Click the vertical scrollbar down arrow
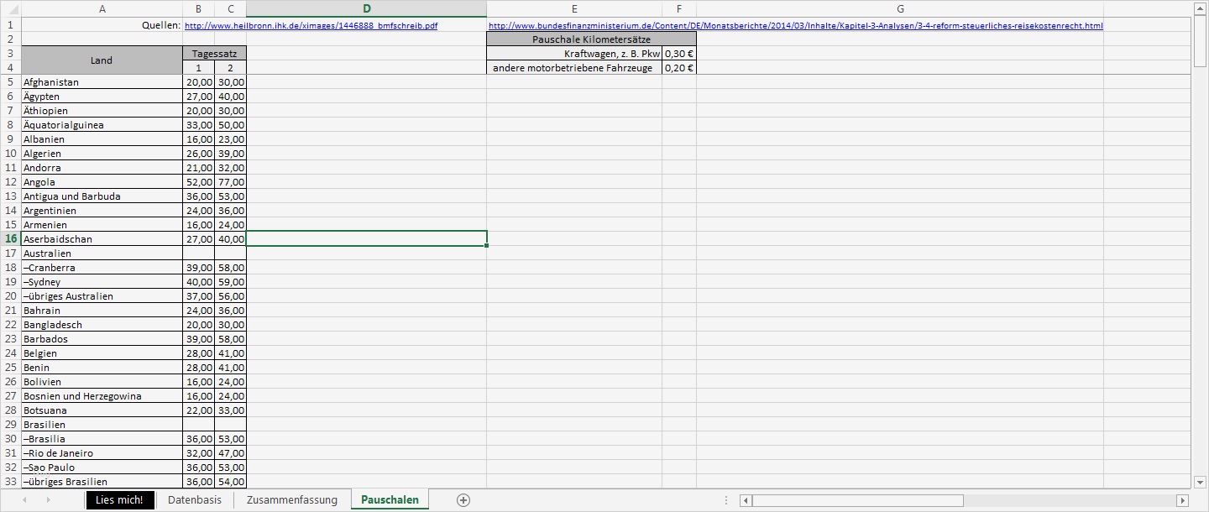 (x=1201, y=483)
